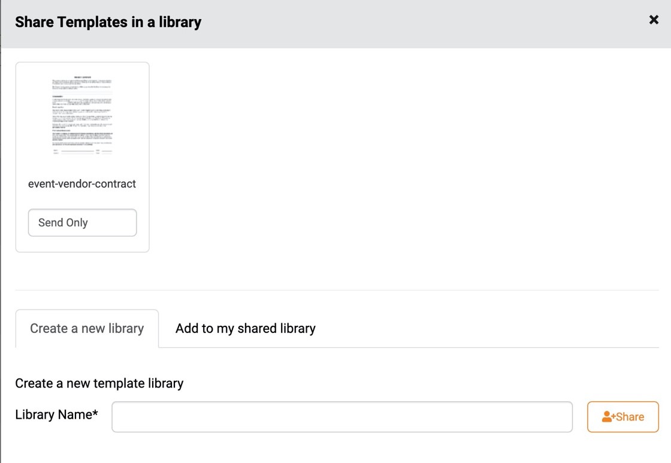Select the template card for event-vendor-contract
This screenshot has width=671, height=463.
point(82,156)
